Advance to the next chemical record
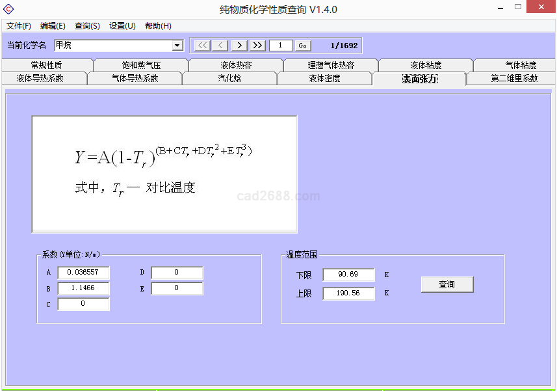Image resolution: width=557 pixels, height=391 pixels. pos(239,46)
